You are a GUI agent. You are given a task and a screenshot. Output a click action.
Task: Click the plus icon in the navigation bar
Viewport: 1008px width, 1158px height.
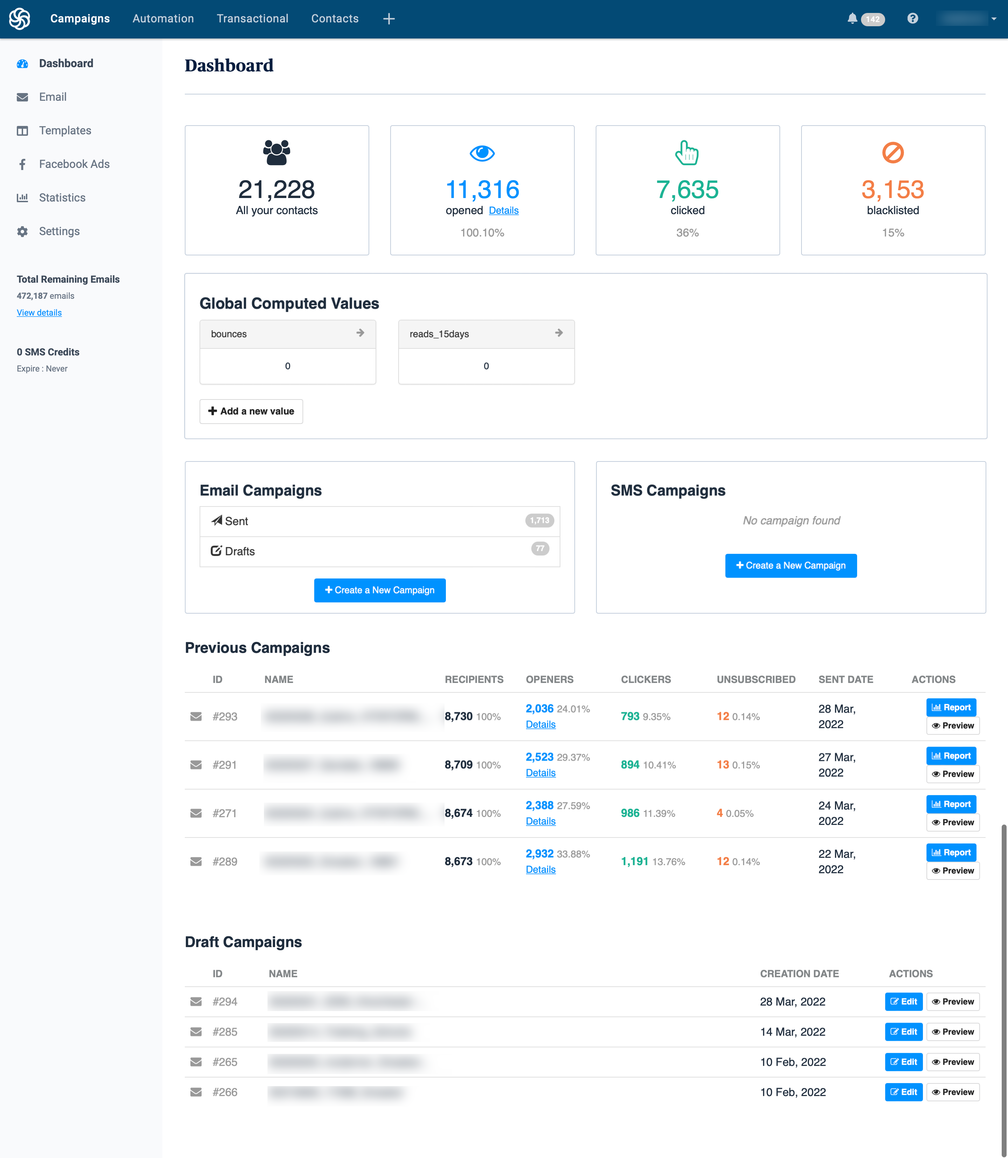389,19
